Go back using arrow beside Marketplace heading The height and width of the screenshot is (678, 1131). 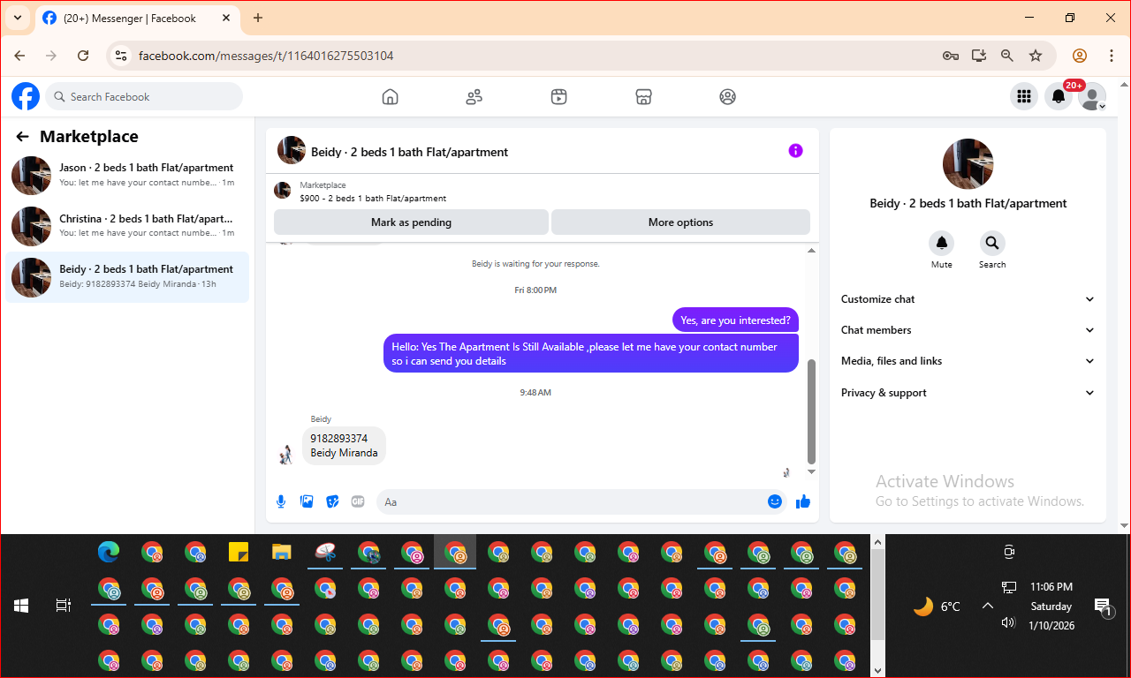tap(23, 137)
